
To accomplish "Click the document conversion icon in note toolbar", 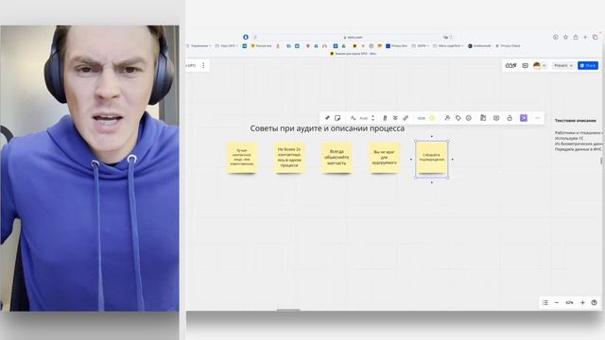I will 483,118.
